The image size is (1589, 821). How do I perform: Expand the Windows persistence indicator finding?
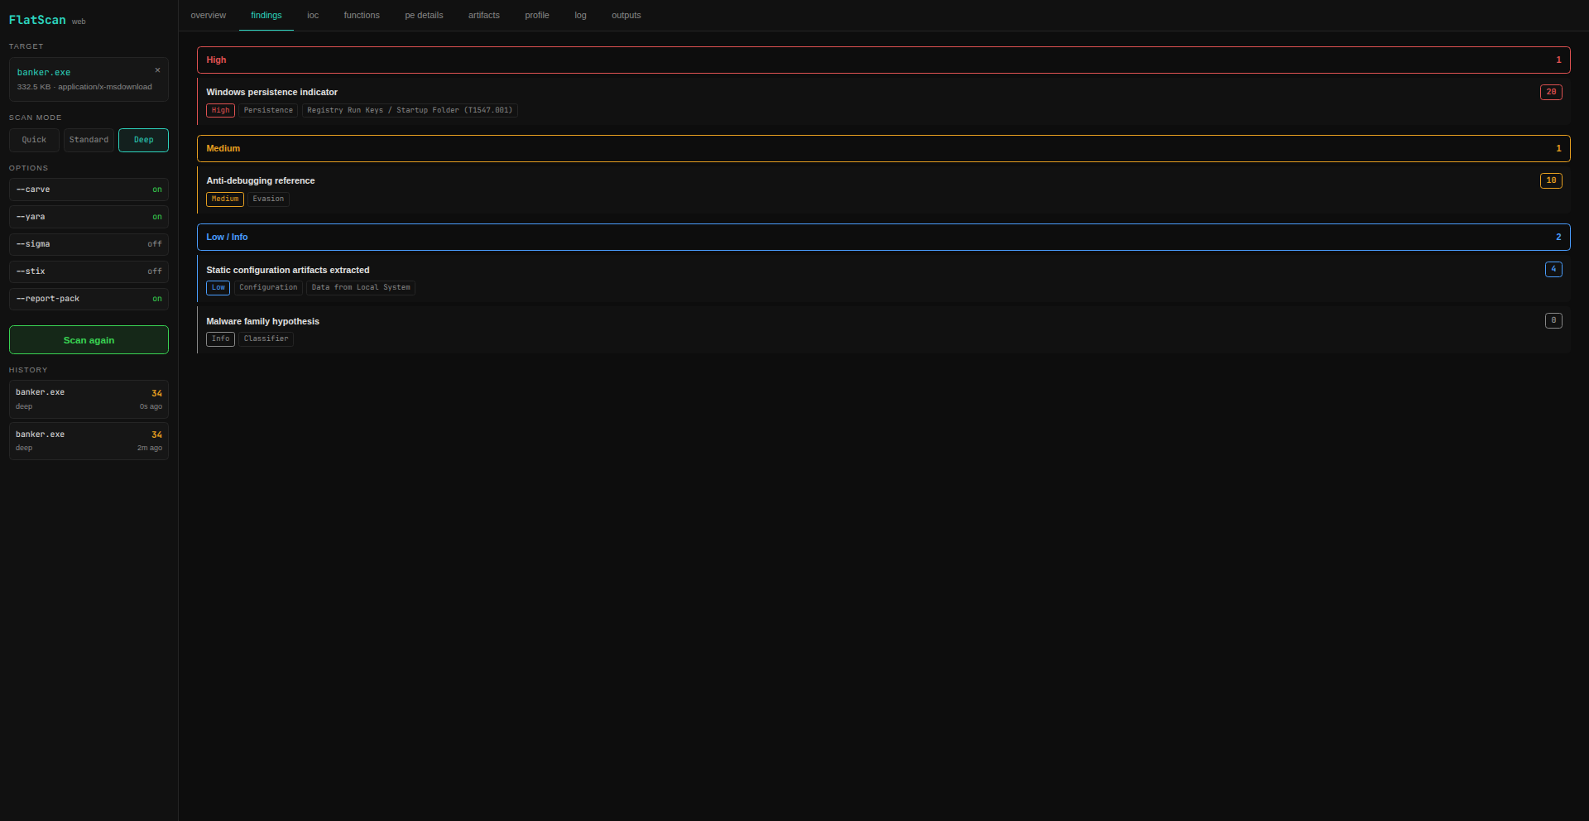(883, 101)
